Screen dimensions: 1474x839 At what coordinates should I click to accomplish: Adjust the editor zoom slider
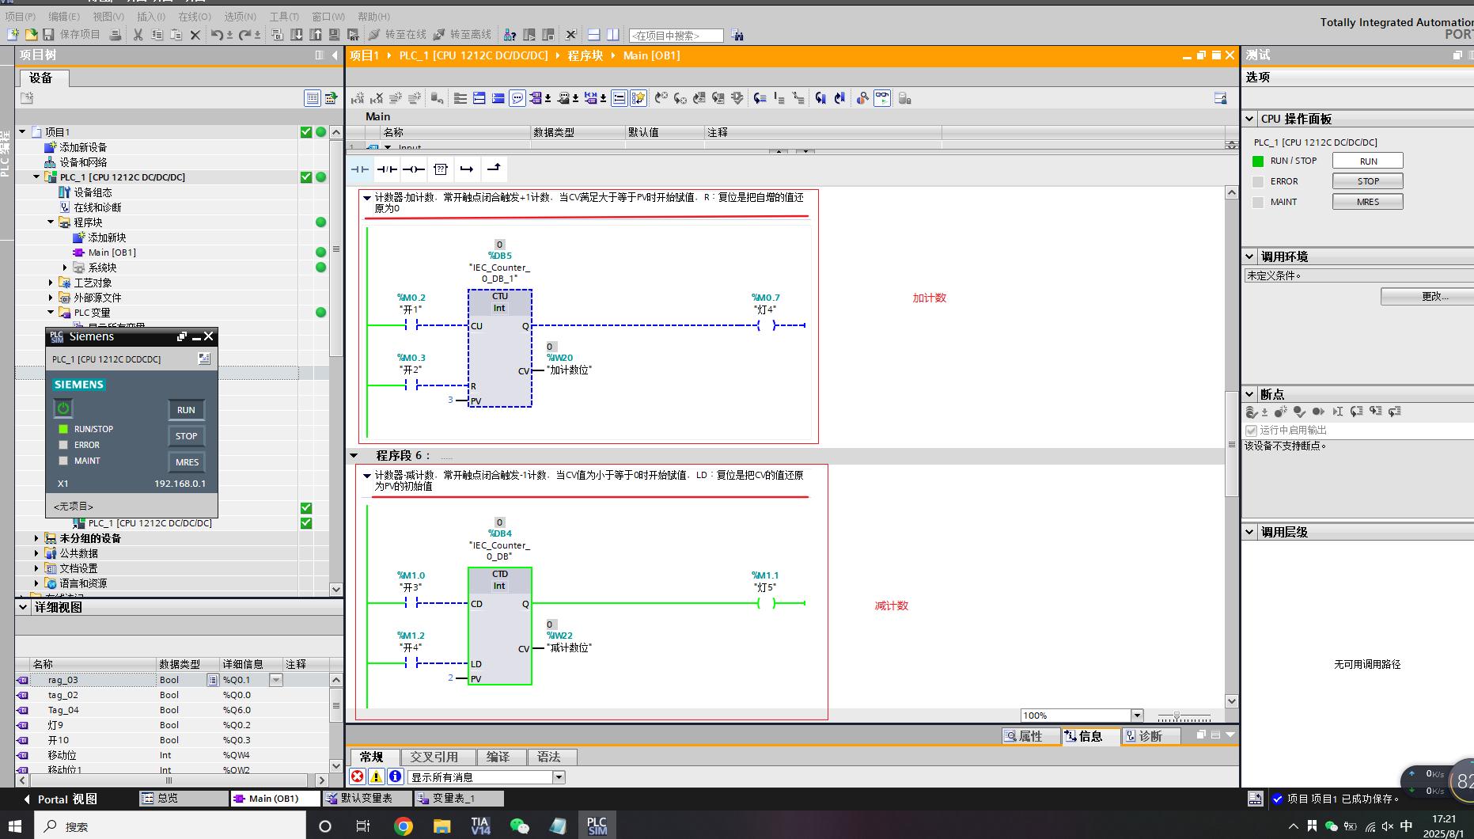coord(1177,716)
